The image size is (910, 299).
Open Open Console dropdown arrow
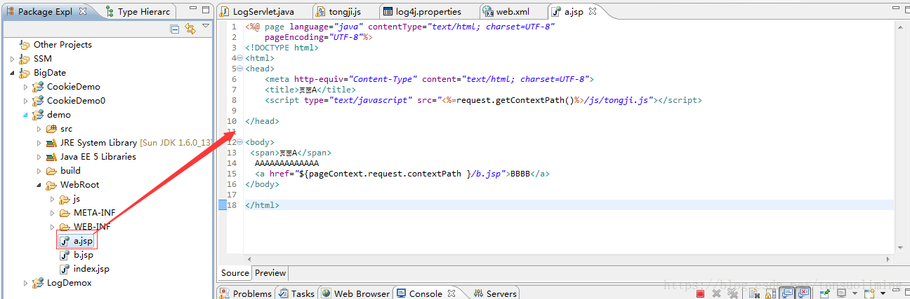883,293
